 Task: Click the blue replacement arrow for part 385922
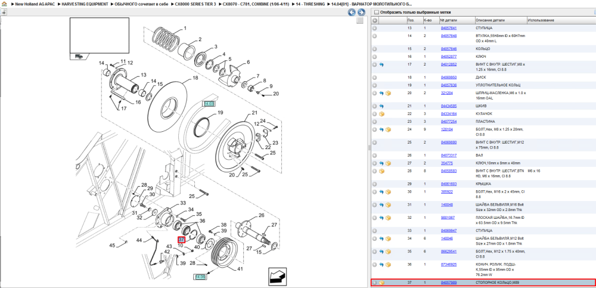click(x=381, y=192)
